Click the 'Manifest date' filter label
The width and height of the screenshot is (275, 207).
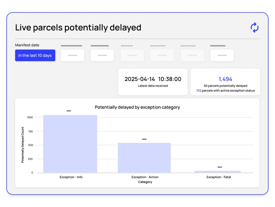(x=27, y=45)
